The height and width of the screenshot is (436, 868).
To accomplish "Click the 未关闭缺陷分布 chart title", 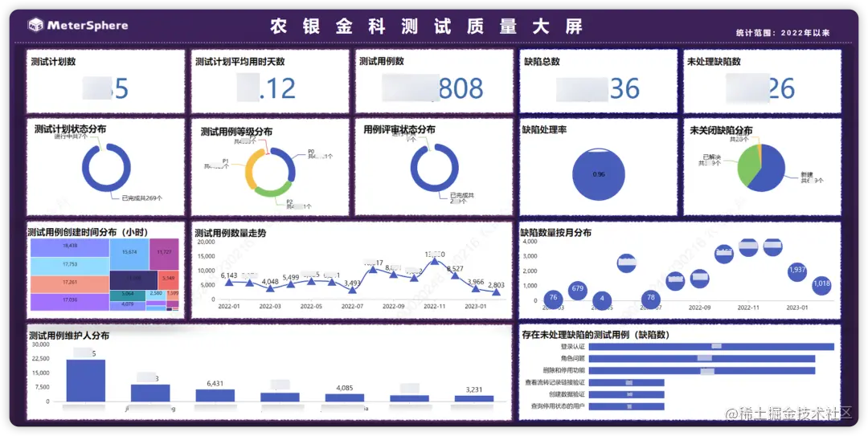I will coord(721,131).
